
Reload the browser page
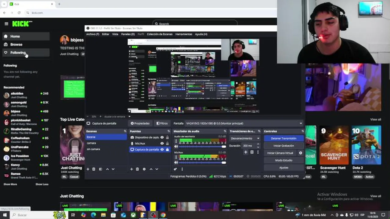coord(19,13)
